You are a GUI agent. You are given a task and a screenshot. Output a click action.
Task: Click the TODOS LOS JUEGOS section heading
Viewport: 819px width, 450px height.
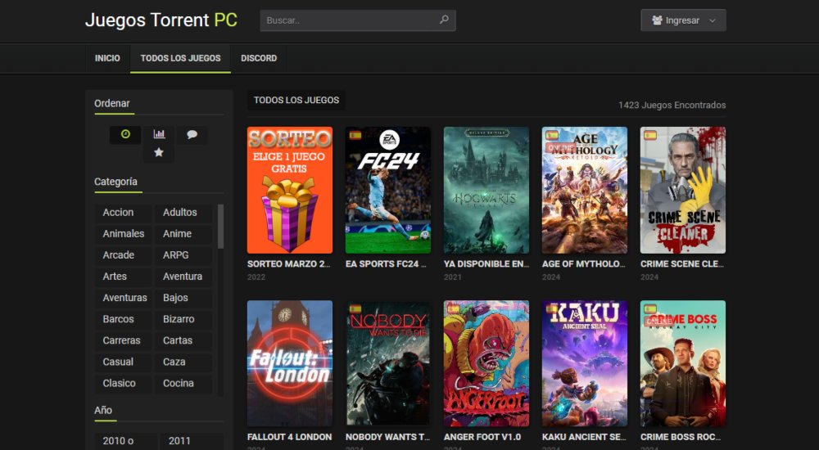click(296, 101)
